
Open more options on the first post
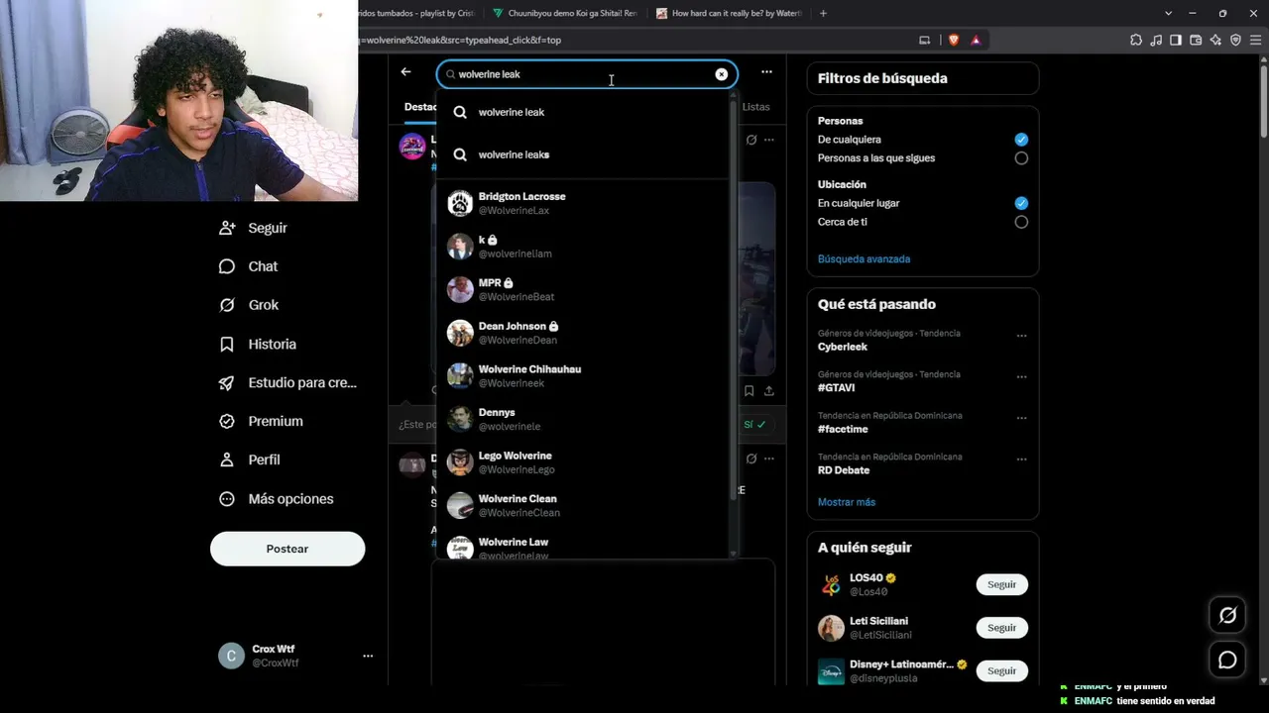[x=769, y=140]
